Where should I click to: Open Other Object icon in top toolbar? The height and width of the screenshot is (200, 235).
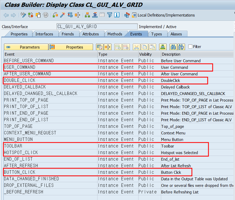click(x=38, y=15)
